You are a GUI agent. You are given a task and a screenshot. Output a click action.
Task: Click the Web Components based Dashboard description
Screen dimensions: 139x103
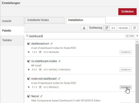point(66,101)
